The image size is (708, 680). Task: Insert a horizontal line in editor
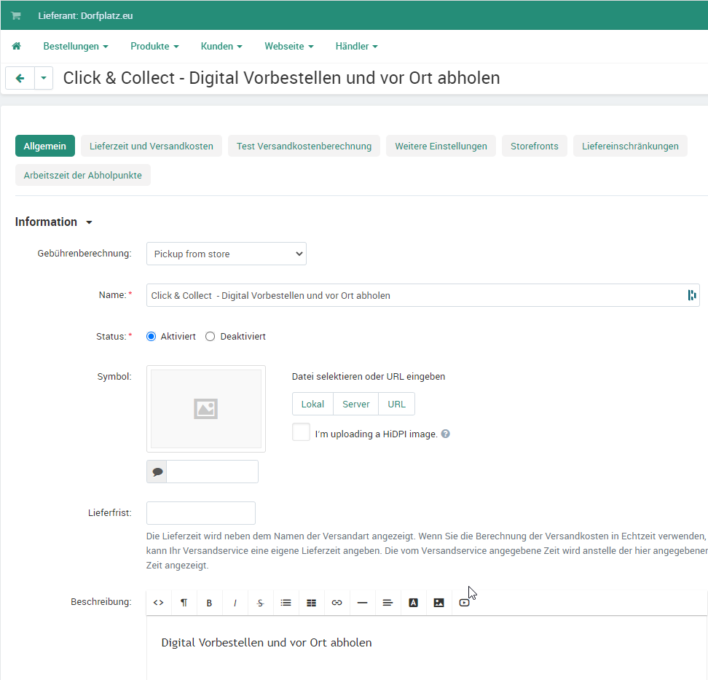(x=362, y=603)
